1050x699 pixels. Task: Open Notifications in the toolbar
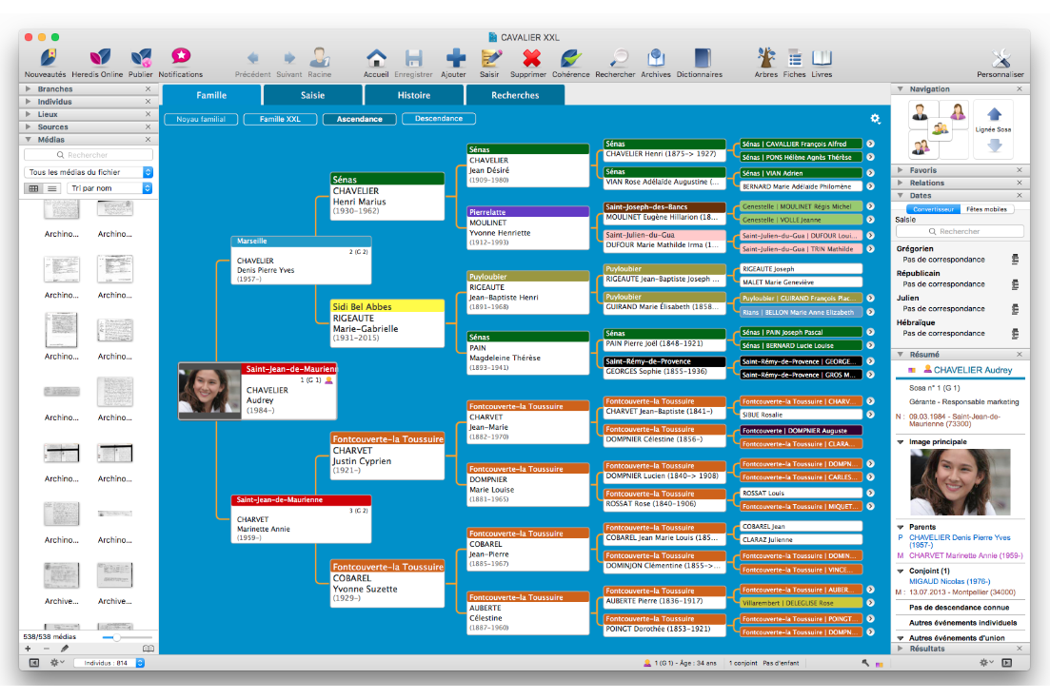(x=181, y=63)
